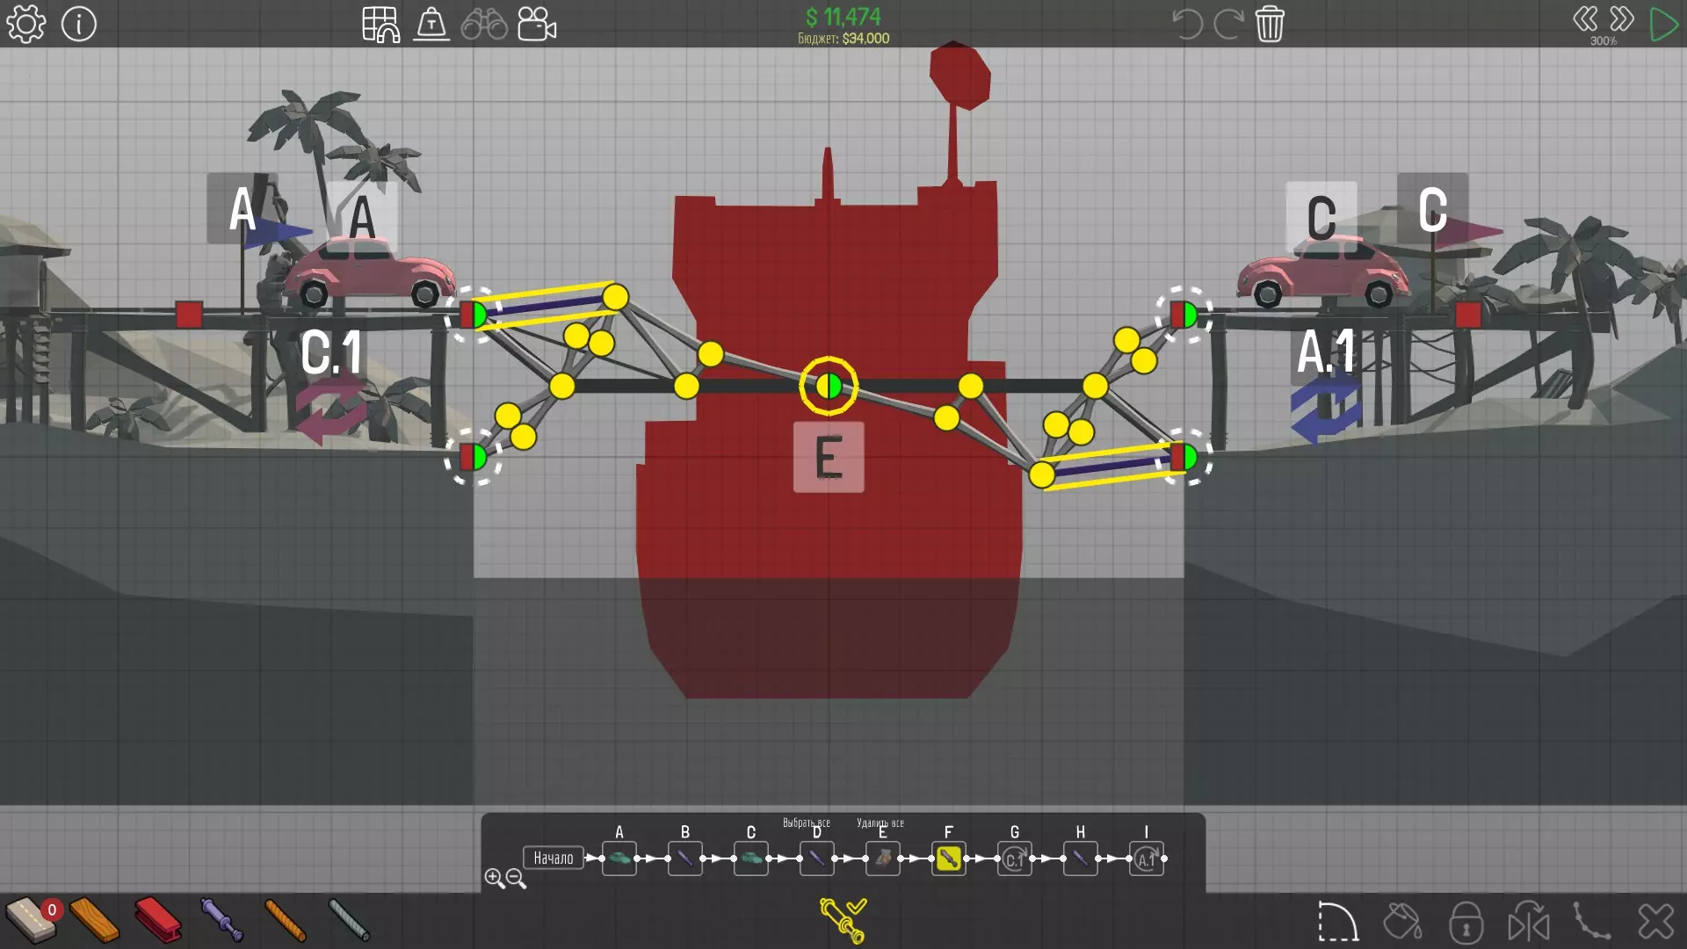The image size is (1687, 949).
Task: Toggle the lock tool
Action: click(x=1466, y=922)
